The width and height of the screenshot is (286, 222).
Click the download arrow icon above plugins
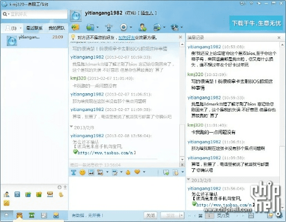[65, 187]
